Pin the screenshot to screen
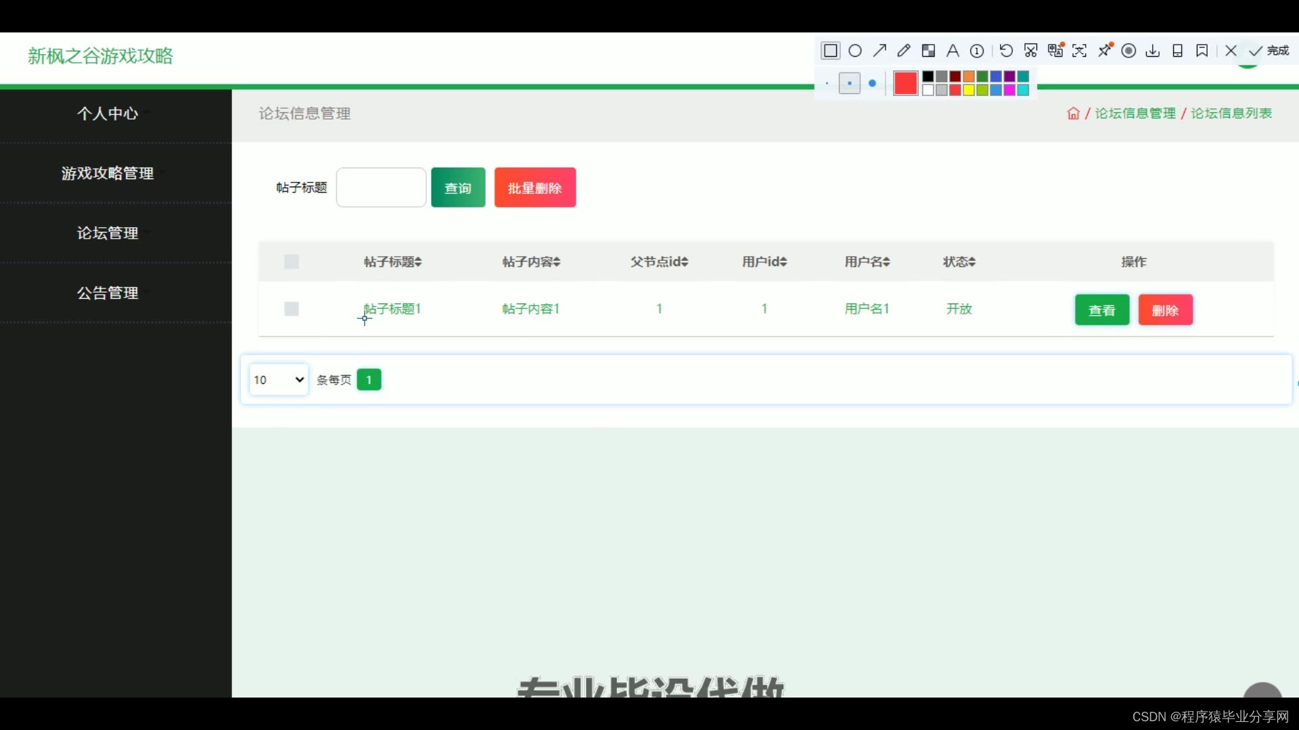Screen dimensions: 1299x730 pos(1105,51)
